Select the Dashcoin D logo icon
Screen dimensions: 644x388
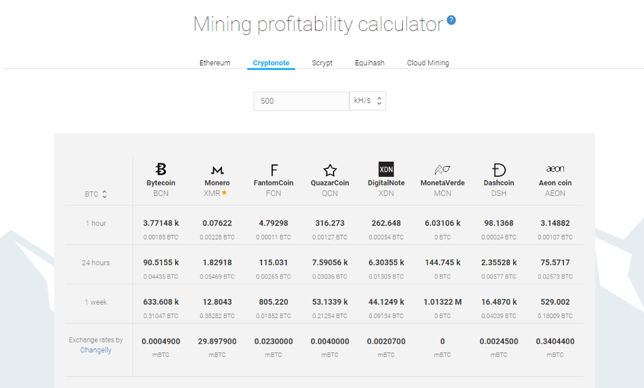(x=499, y=170)
